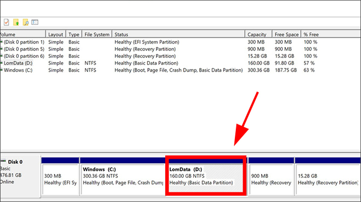
Task: Click the 300.36 GB capacity cell in the list
Action: 259,70
